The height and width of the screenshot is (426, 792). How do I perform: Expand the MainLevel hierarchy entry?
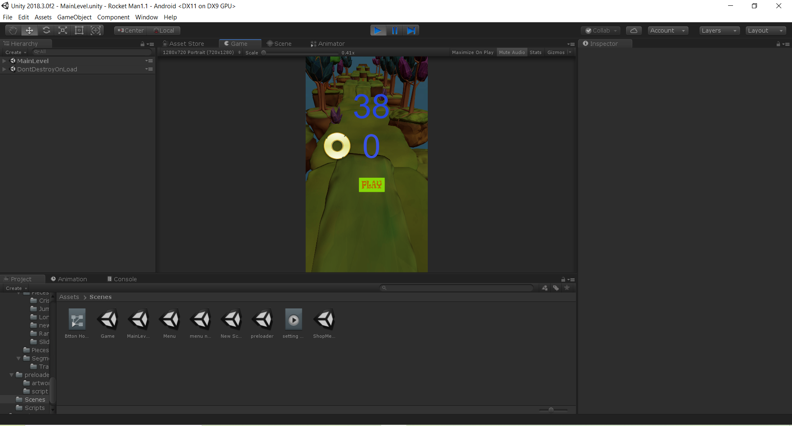point(4,61)
